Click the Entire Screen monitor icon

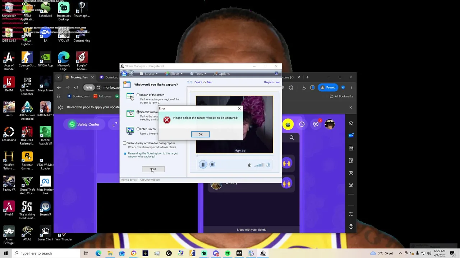click(130, 131)
